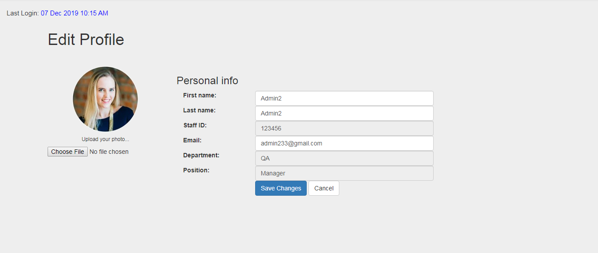This screenshot has height=253, width=598.
Task: Click the "Upload your photo..." caption
Action: click(x=105, y=139)
